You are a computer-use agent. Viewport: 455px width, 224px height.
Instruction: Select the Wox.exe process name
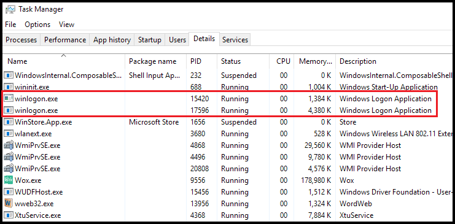(x=28, y=180)
